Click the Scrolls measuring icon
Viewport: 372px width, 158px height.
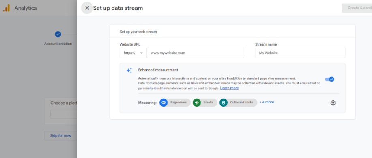click(x=197, y=103)
